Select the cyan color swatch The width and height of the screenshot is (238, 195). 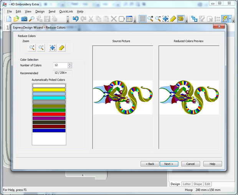click(x=49, y=98)
